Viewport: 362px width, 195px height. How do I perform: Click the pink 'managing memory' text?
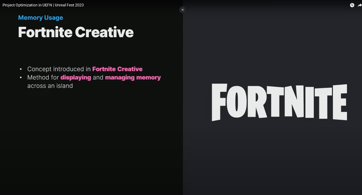click(133, 77)
